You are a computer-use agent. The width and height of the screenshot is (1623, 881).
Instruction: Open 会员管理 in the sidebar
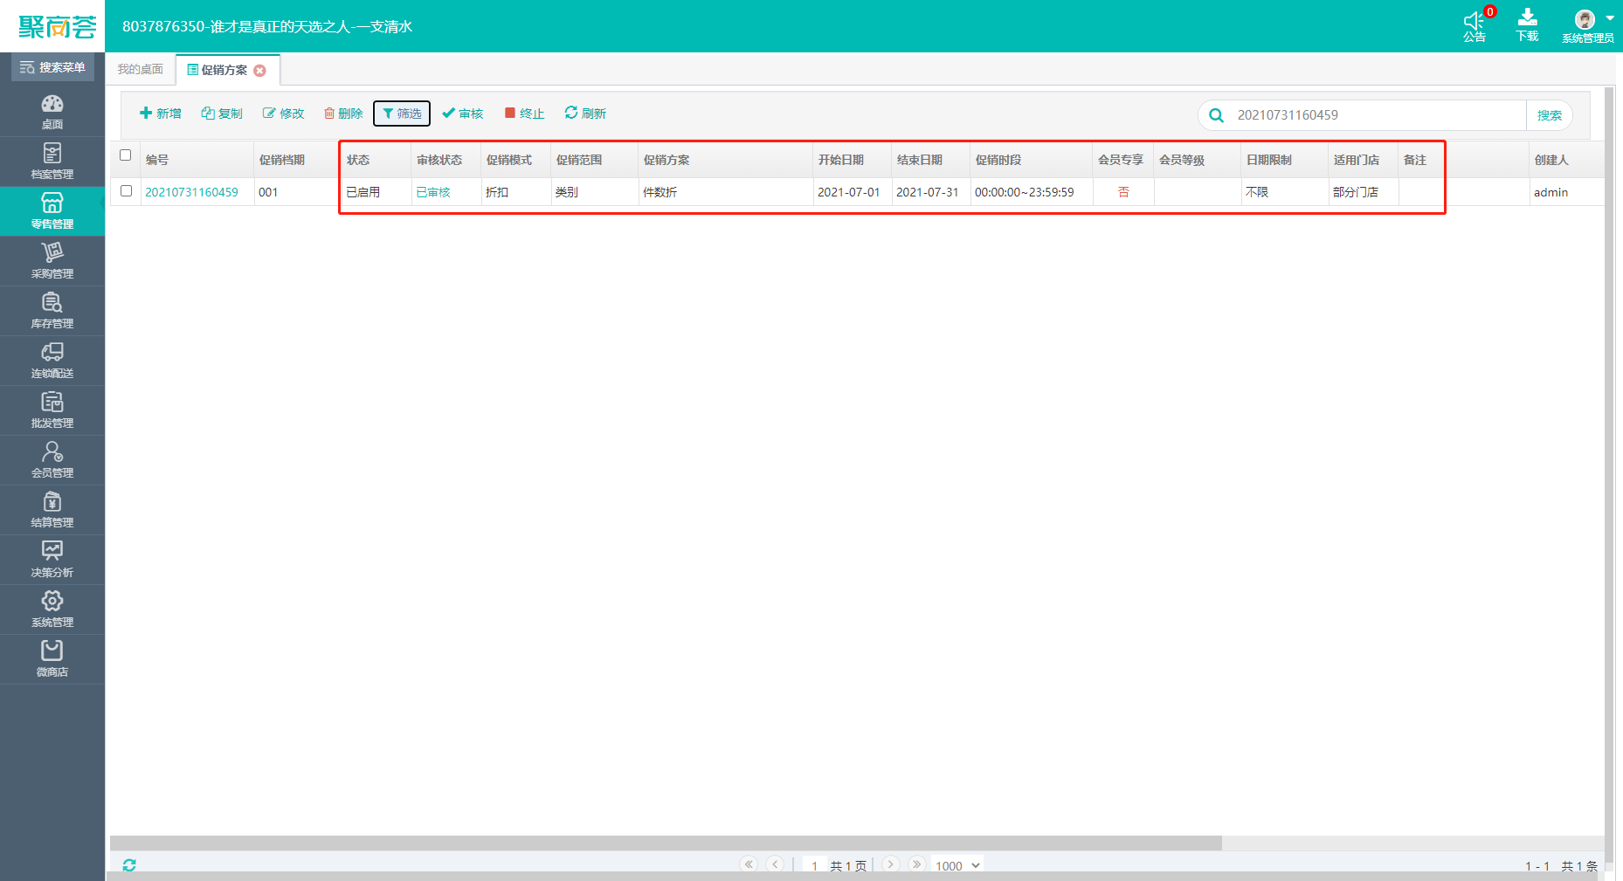[52, 459]
